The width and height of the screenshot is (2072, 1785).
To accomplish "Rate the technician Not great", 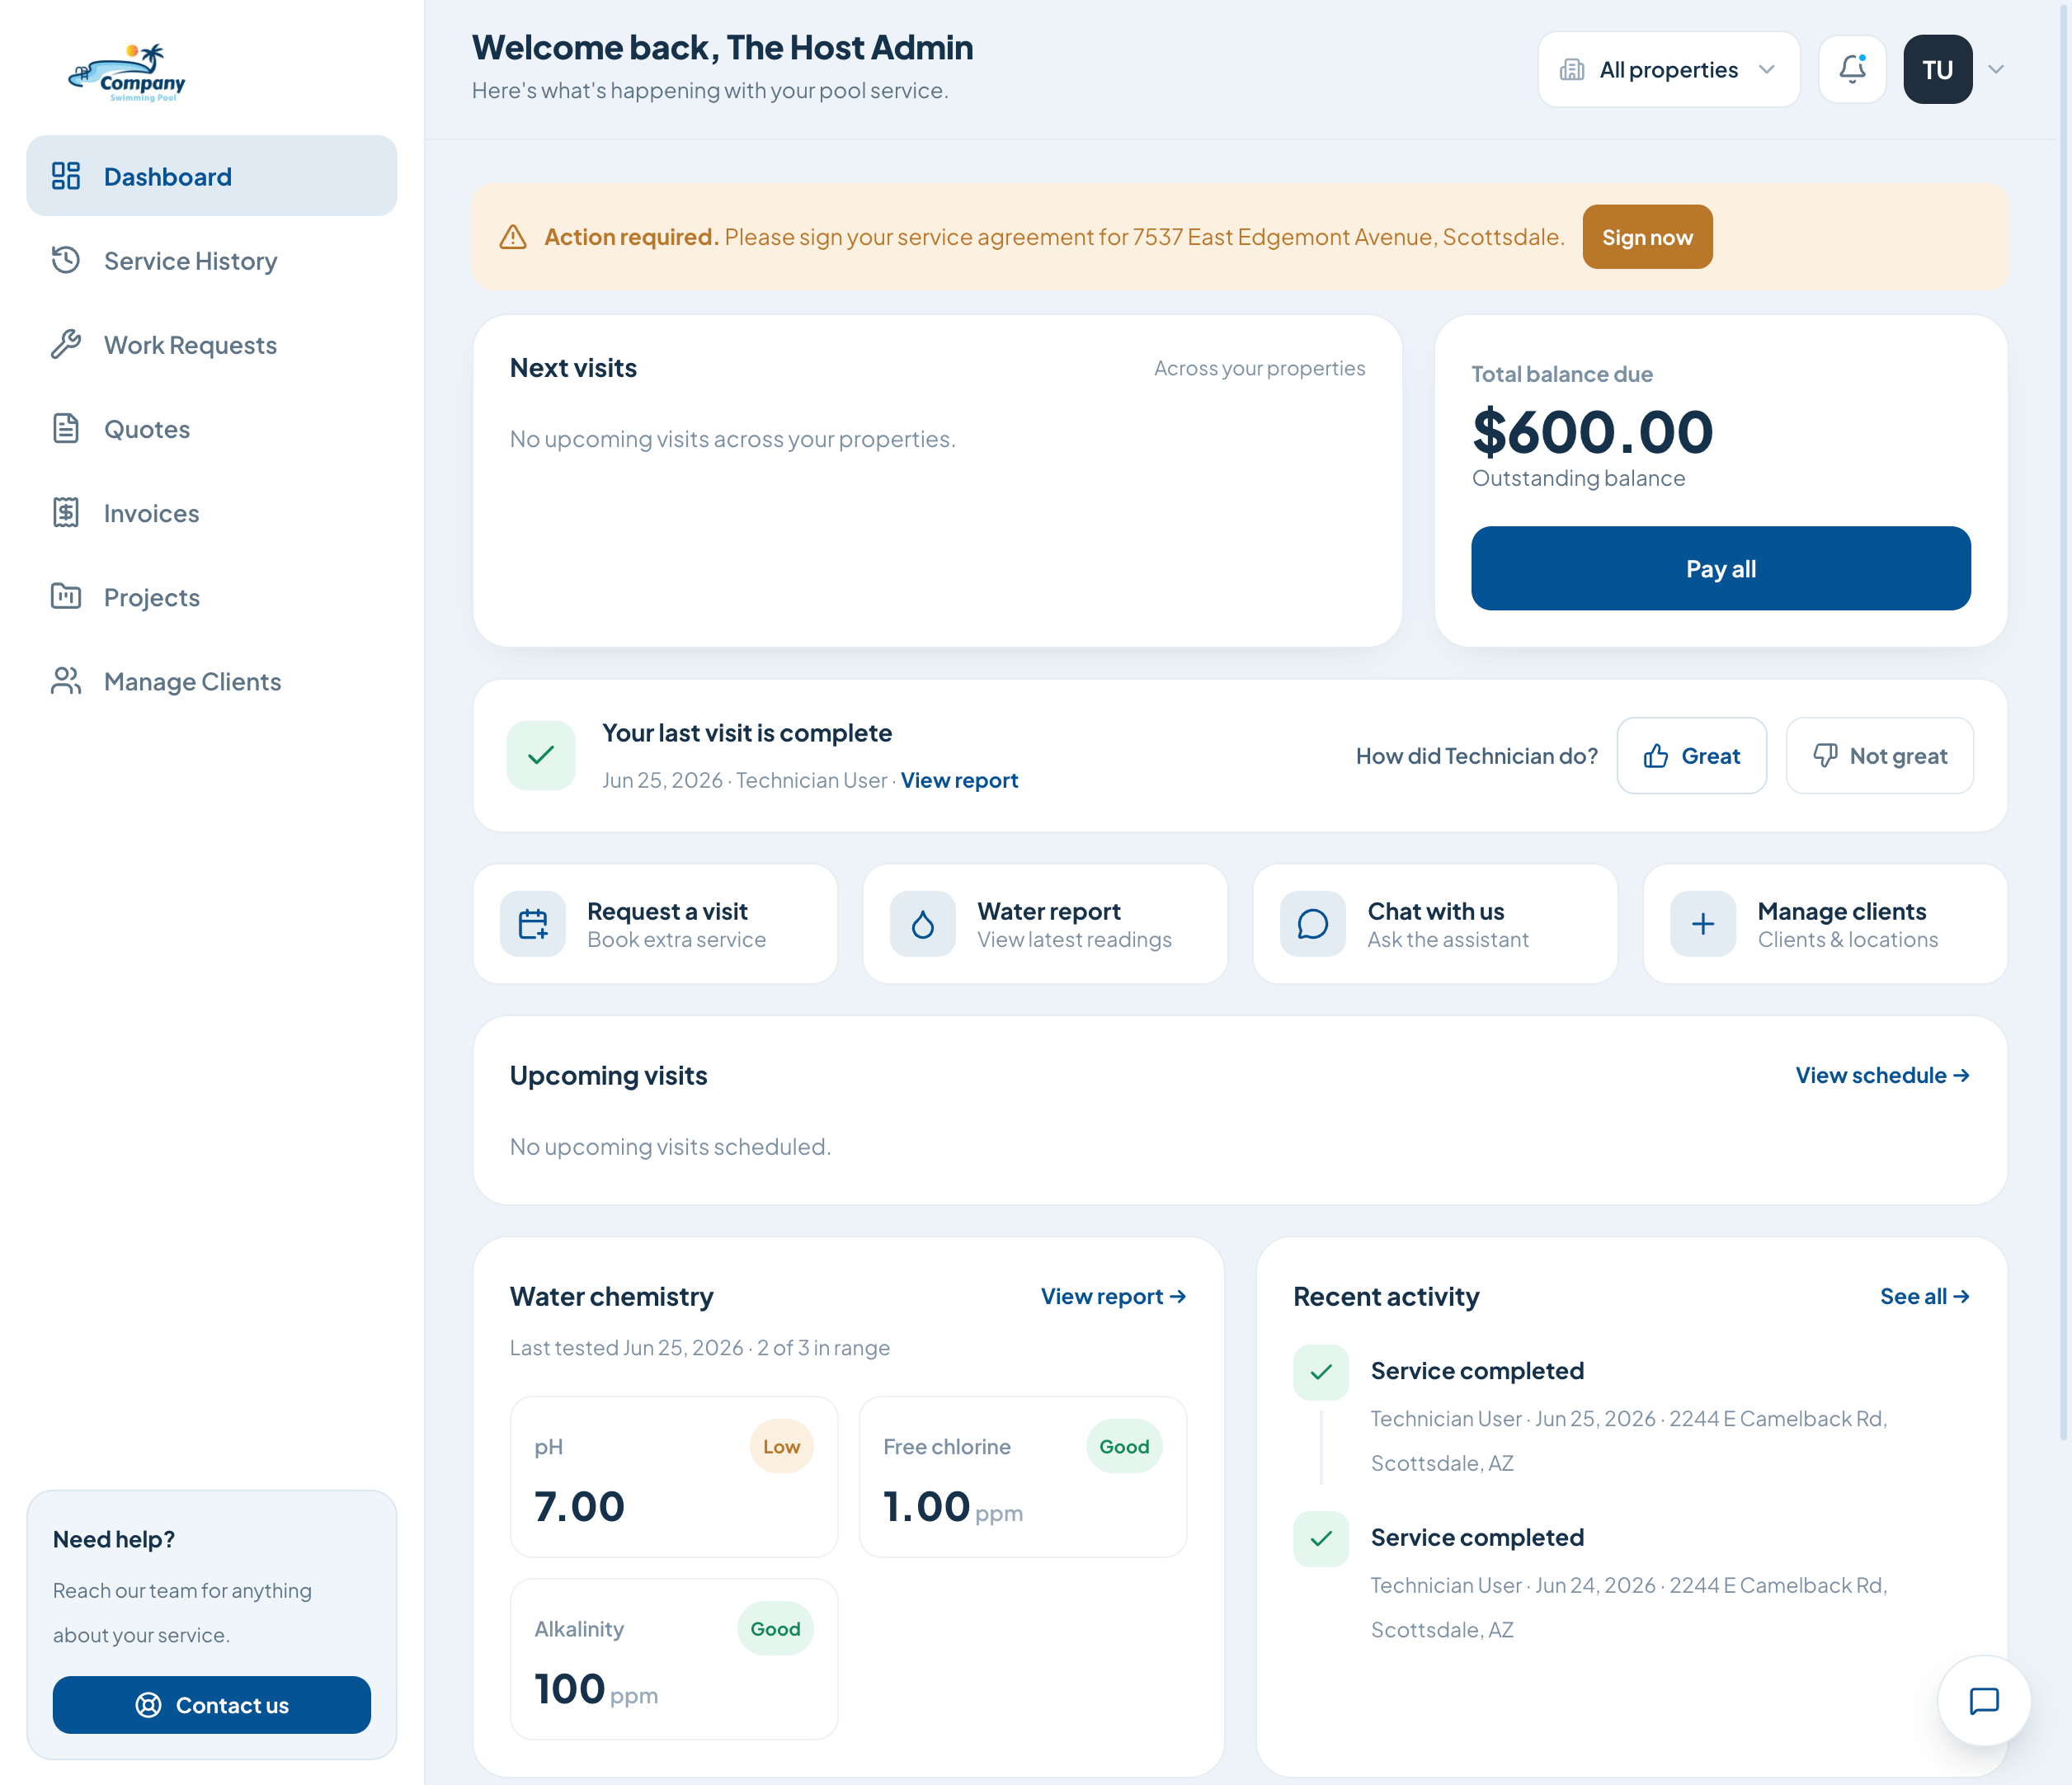I will pos(1880,755).
